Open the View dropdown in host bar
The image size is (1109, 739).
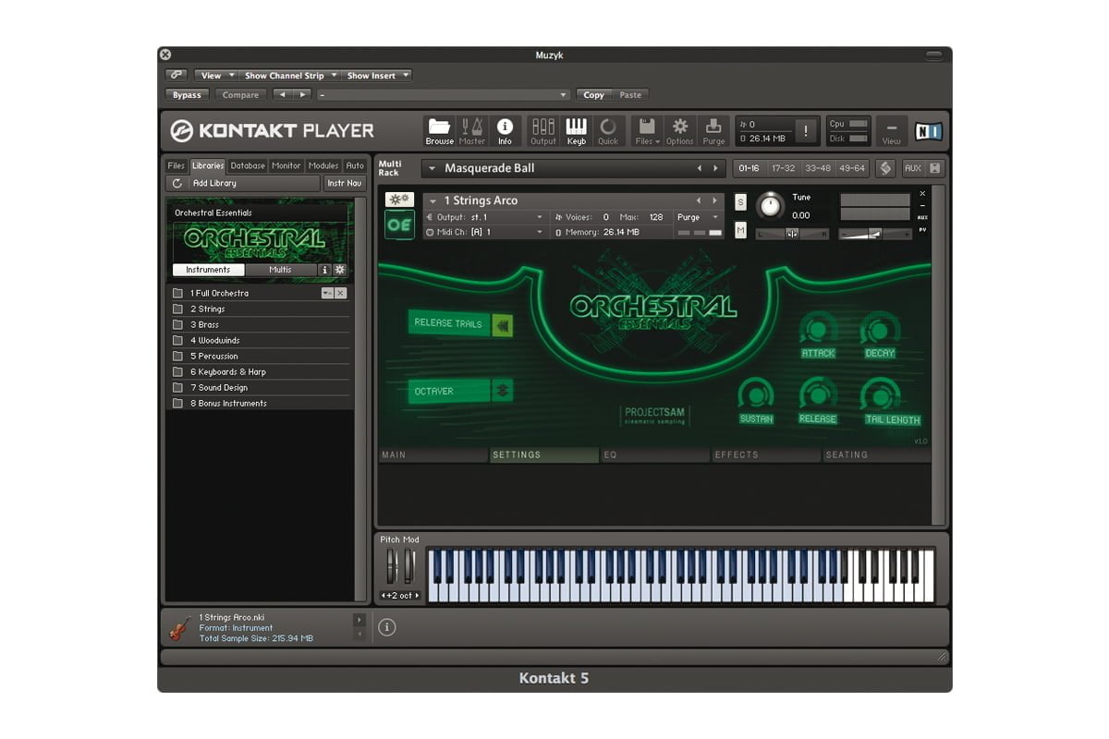[x=217, y=76]
